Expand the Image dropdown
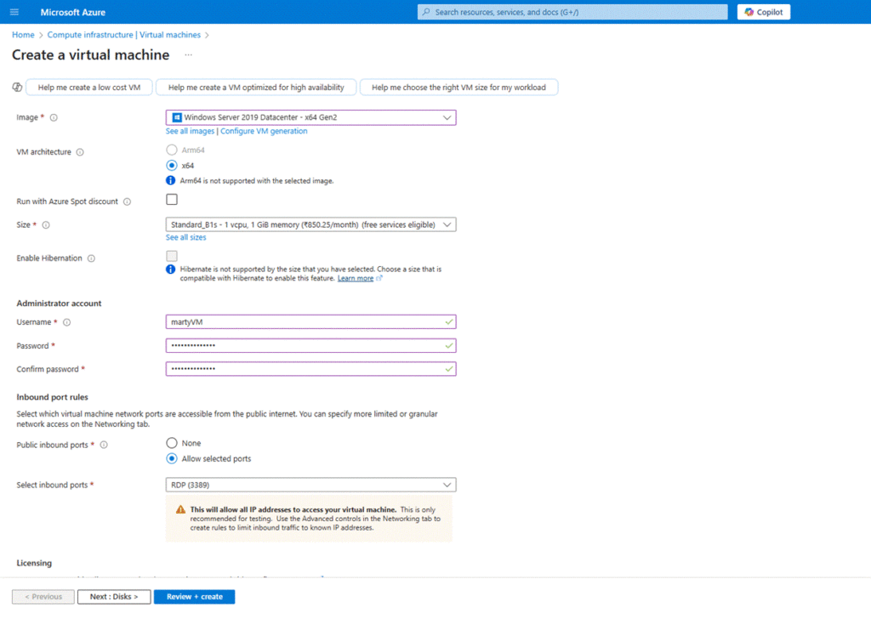The image size is (871, 619). coord(310,117)
